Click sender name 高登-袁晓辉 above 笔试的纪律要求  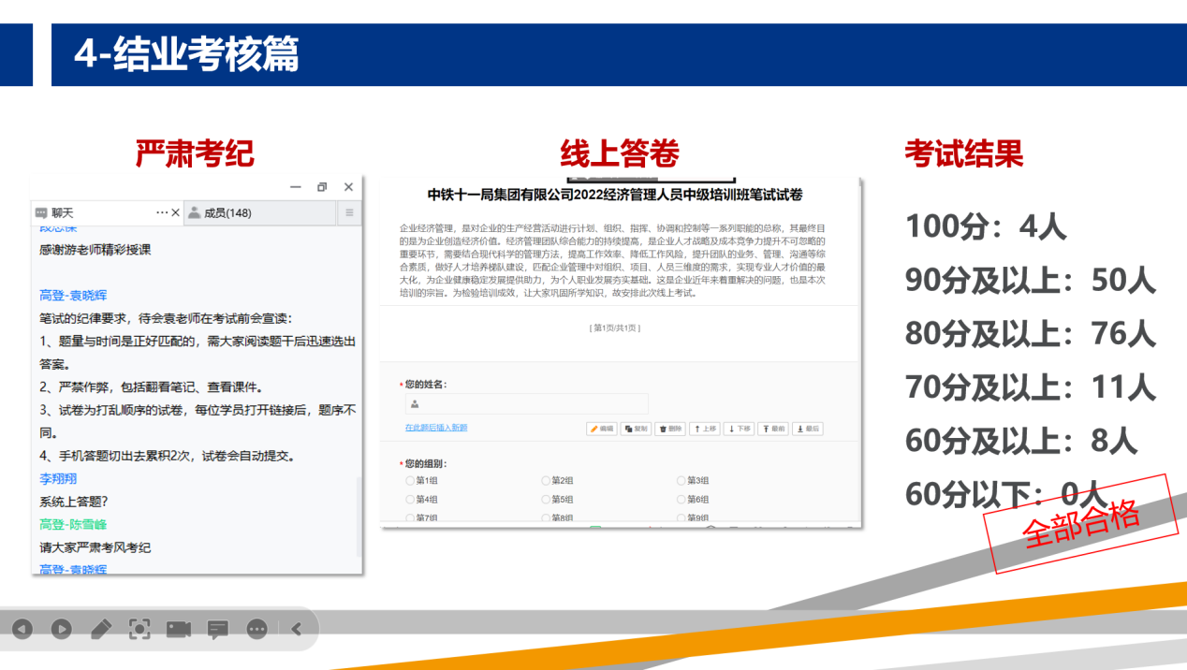[73, 295]
